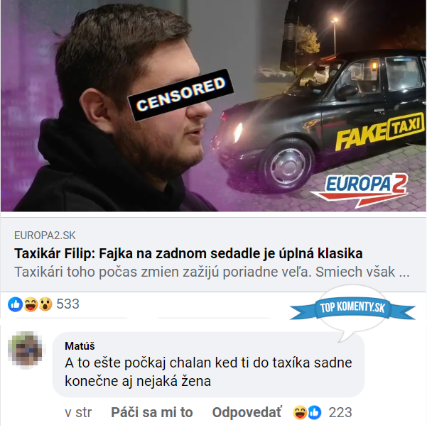
Task: Open the article headline 'Taxikár Filip: Fajka...'
Action: click(188, 254)
